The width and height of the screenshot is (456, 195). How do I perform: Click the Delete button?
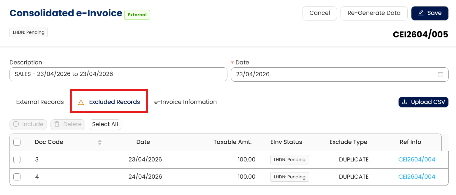click(68, 124)
